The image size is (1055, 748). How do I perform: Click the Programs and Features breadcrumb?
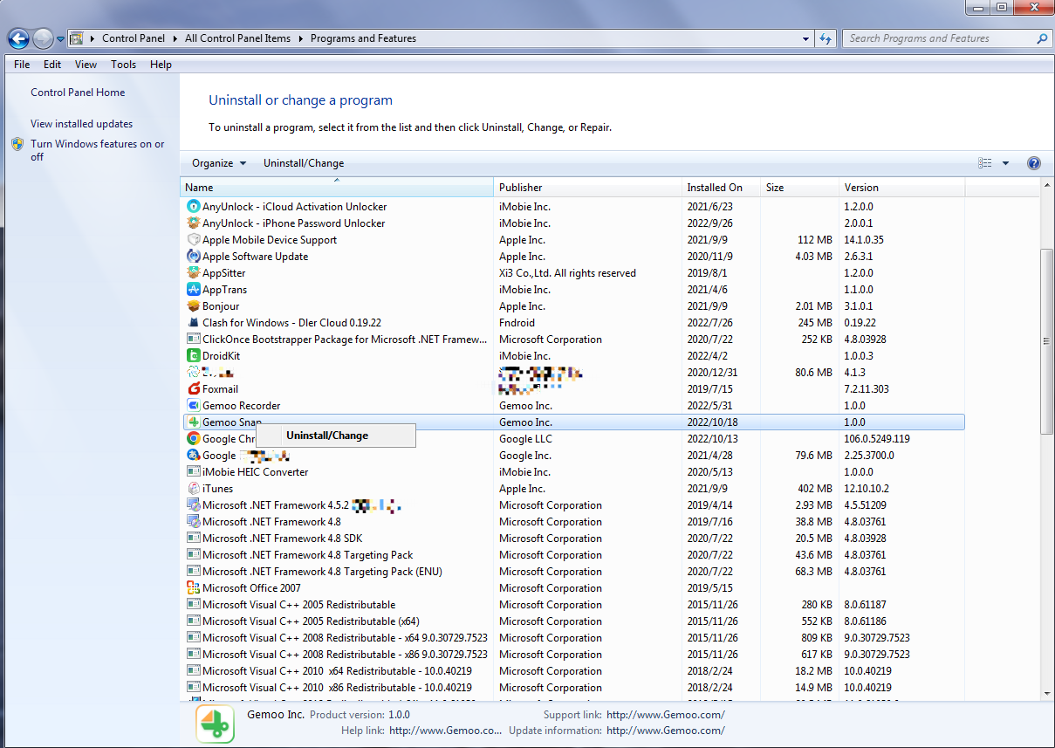point(363,38)
